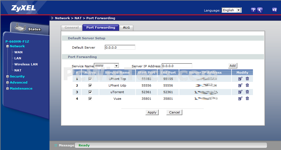Switch to the General tab
The image size is (281, 150).
(x=71, y=27)
